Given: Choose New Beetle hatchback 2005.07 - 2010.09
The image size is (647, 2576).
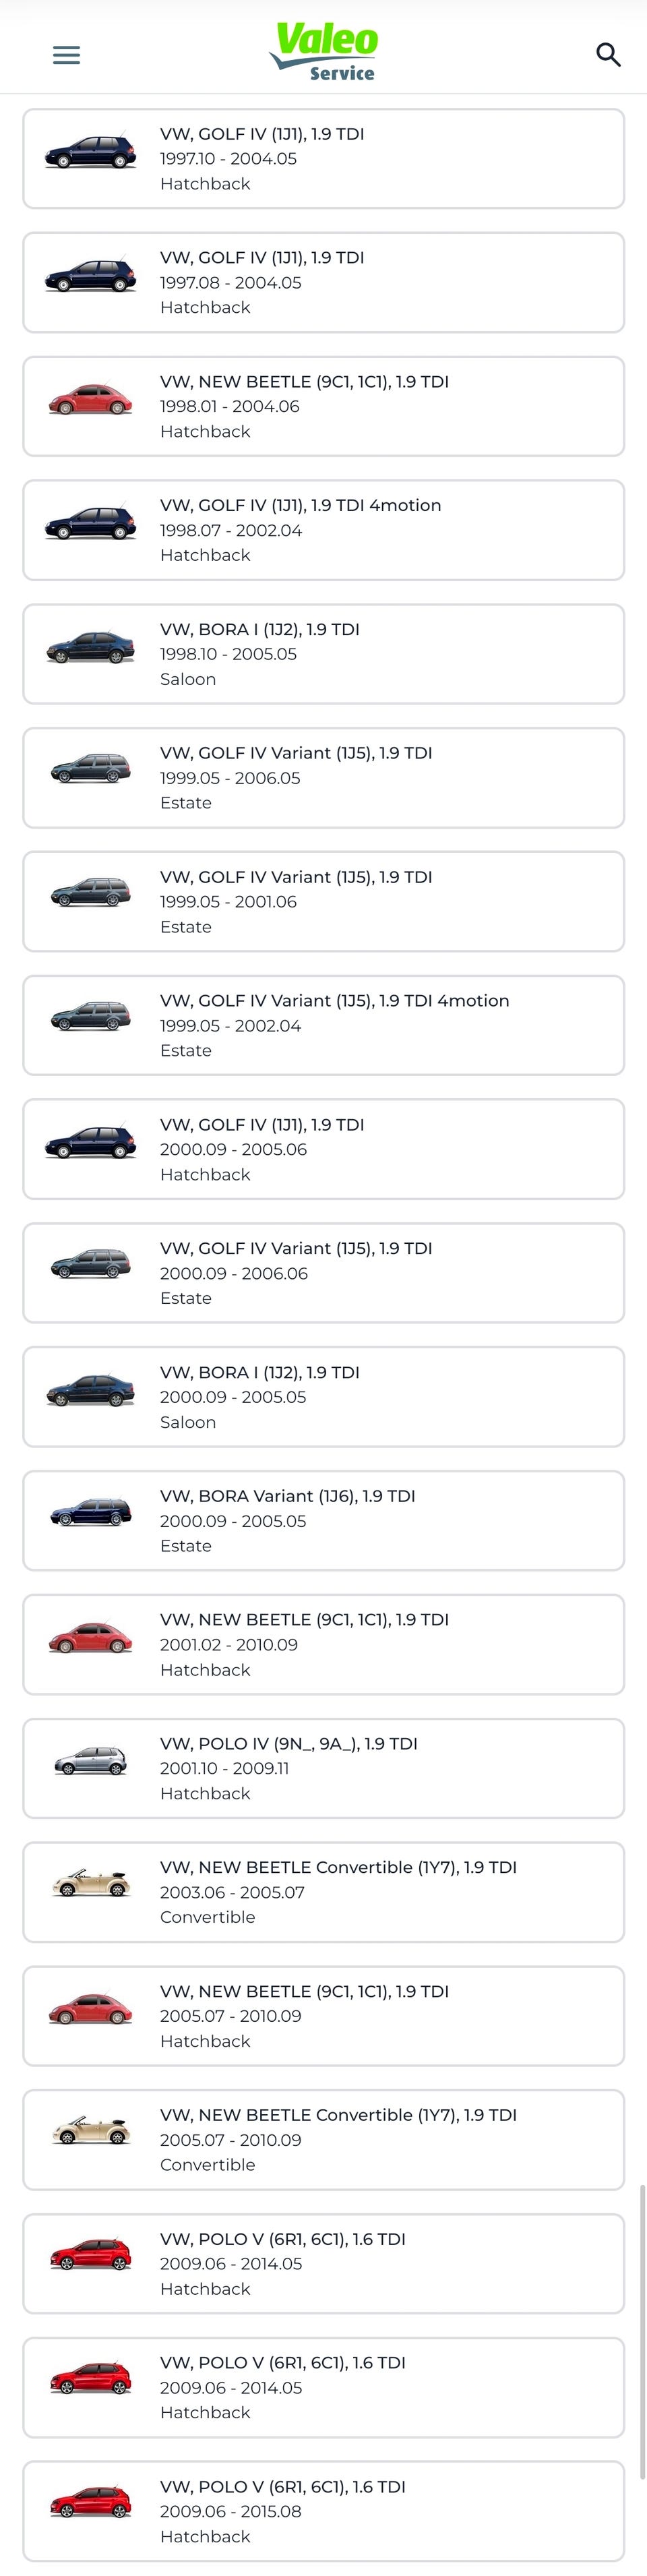Looking at the screenshot, I should pos(324,2016).
